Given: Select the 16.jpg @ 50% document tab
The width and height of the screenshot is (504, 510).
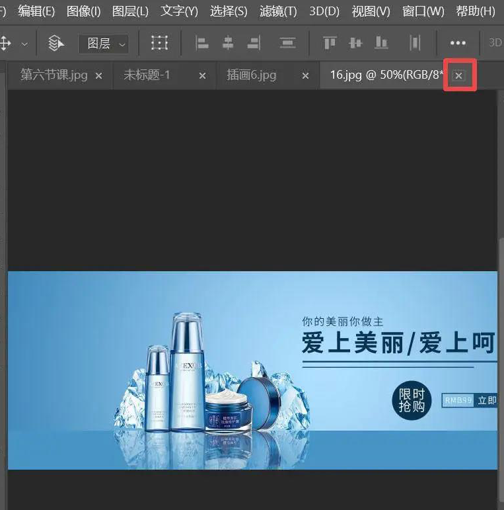Looking at the screenshot, I should 386,75.
